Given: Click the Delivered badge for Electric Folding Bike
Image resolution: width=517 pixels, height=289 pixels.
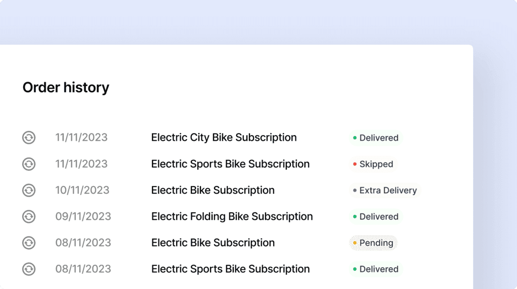Looking at the screenshot, I should [376, 216].
